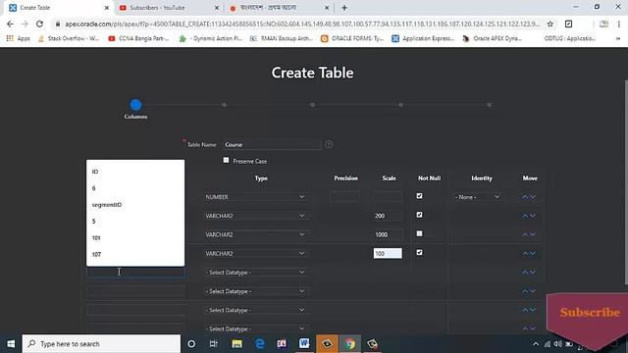Switch to the Bengali-titled third tab
628x353 pixels.
pos(279,8)
